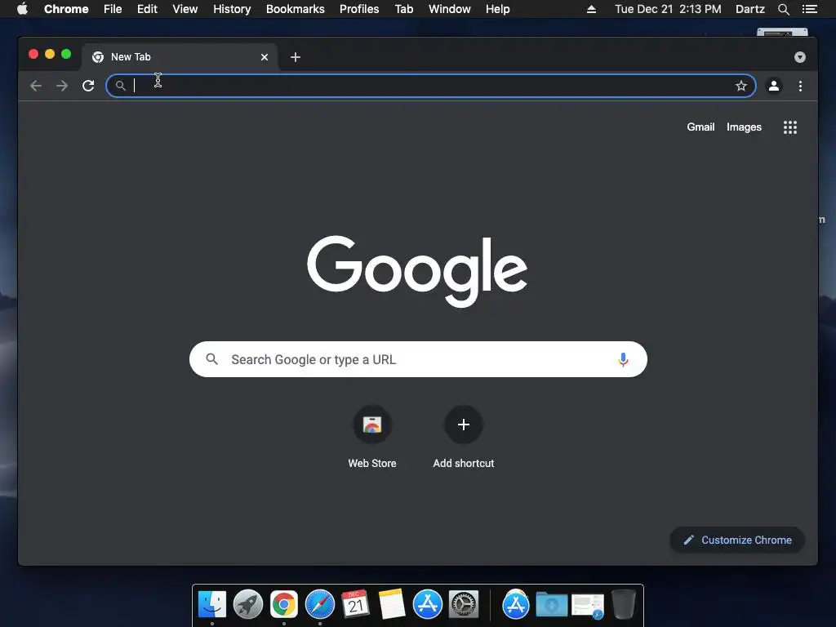Open the minimized window thumbnail in Dock
The width and height of the screenshot is (836, 627).
click(x=588, y=607)
